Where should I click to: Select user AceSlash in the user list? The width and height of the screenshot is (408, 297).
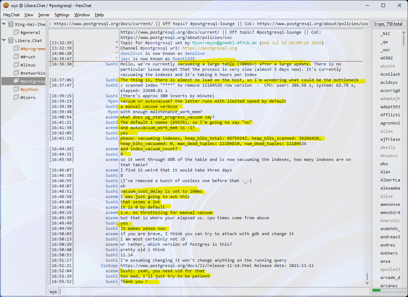coord(390,74)
